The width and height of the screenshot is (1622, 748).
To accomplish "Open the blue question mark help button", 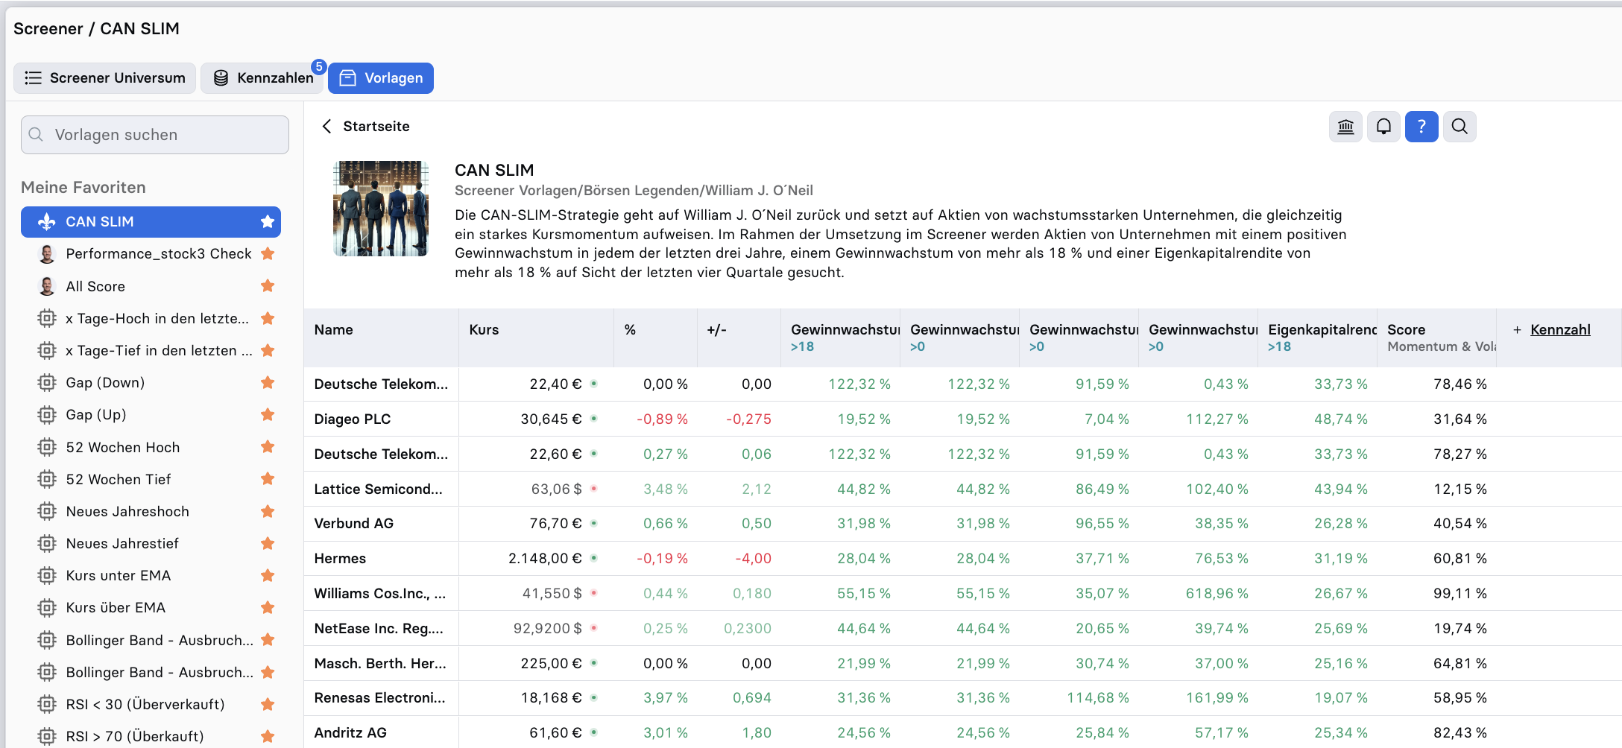I will pos(1421,127).
